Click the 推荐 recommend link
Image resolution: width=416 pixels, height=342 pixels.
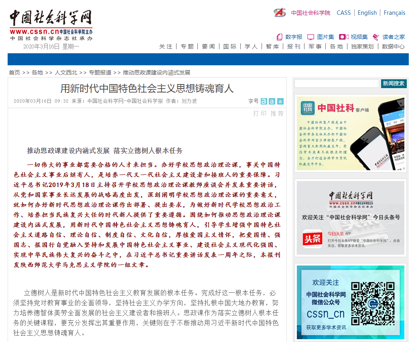point(277,113)
